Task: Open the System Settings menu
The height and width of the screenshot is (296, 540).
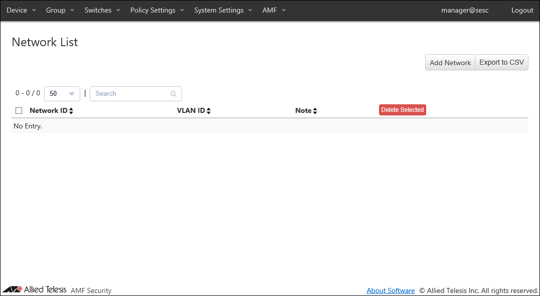Action: pyautogui.click(x=223, y=11)
